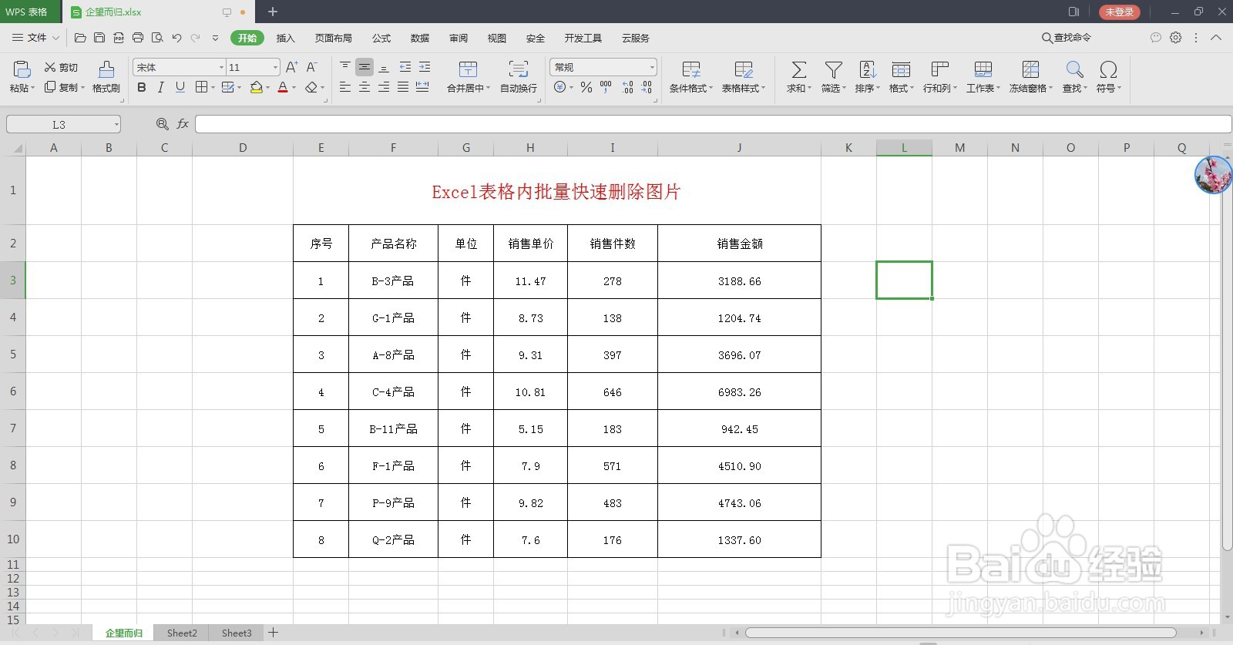Open the number format dropdown 常规
Image resolution: width=1233 pixels, height=645 pixels.
pos(652,67)
